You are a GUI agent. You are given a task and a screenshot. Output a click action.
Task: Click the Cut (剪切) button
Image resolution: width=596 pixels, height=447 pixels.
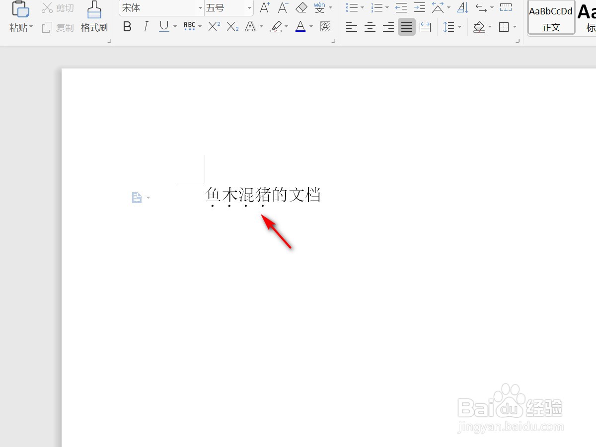coord(58,8)
